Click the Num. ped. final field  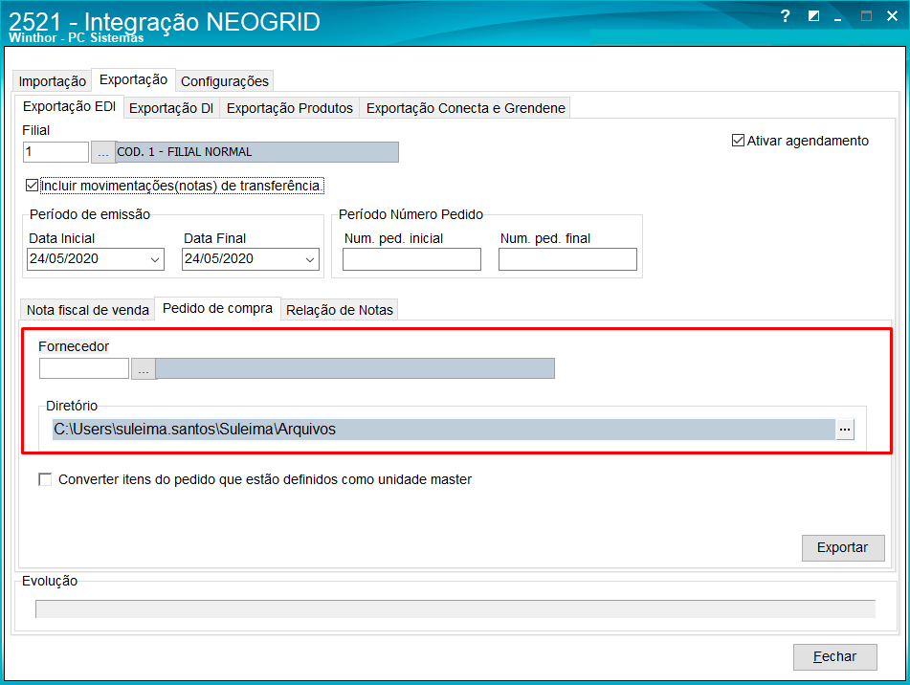(x=567, y=259)
